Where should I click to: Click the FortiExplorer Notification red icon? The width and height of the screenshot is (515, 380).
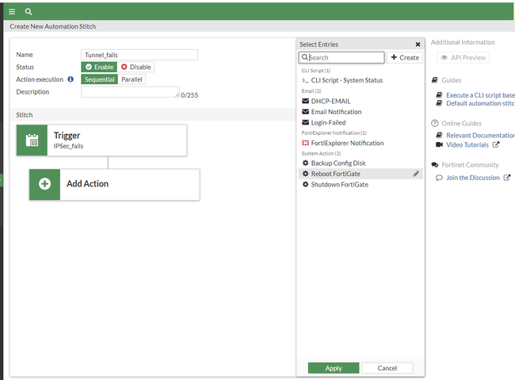pyautogui.click(x=305, y=143)
